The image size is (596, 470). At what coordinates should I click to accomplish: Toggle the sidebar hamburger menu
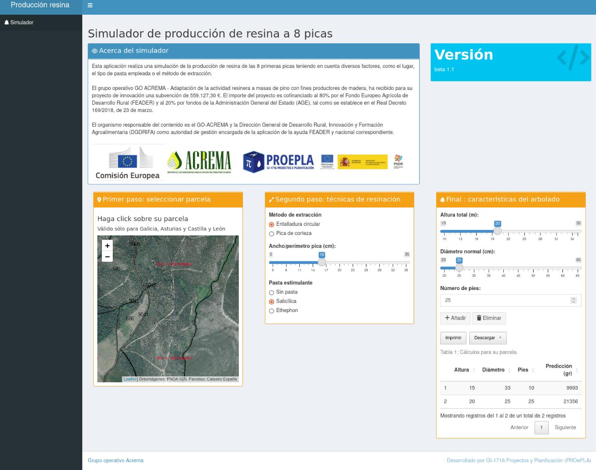coord(90,6)
